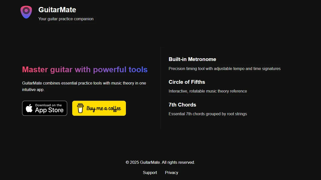Click the GuitarMate intro paragraph text
Viewport: 321px width, 180px height.
tap(84, 86)
